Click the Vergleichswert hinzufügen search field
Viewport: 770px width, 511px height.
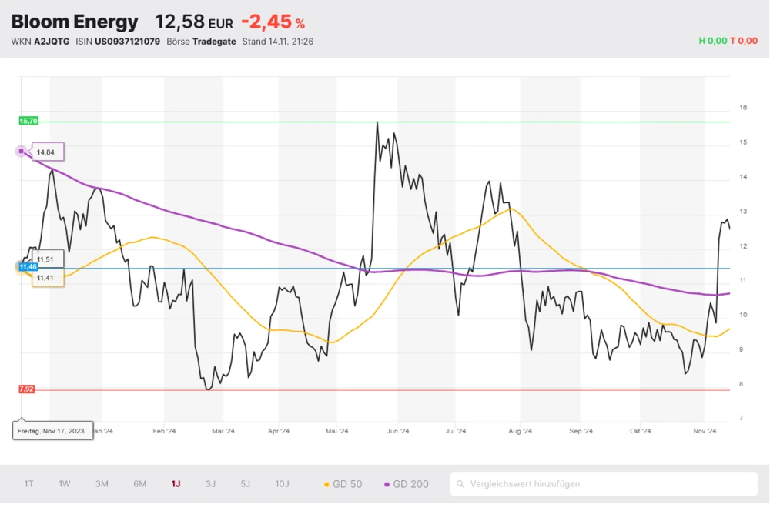click(608, 484)
